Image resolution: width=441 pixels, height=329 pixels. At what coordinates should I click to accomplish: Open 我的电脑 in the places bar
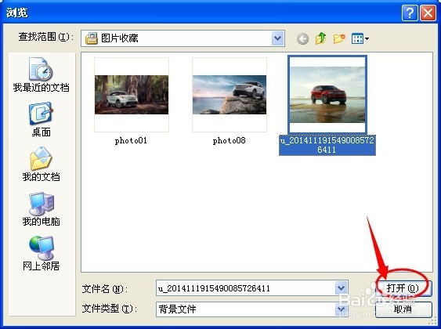tap(41, 209)
